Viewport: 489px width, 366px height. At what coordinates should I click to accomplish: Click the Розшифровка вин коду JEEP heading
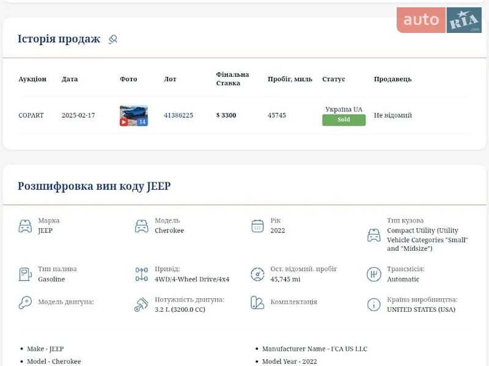click(94, 186)
